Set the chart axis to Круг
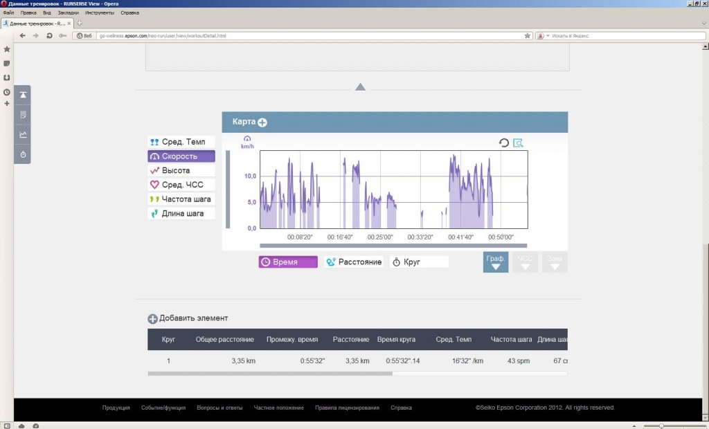Image resolution: width=709 pixels, height=429 pixels. click(x=419, y=262)
